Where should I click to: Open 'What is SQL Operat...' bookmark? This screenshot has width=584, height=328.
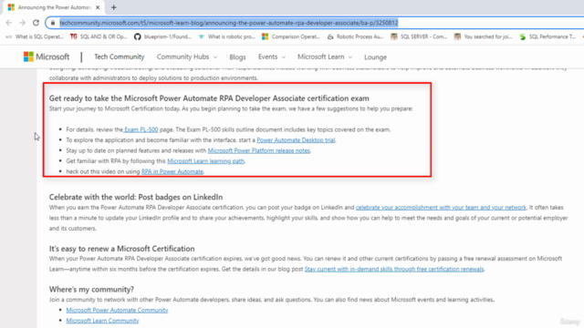35,36
